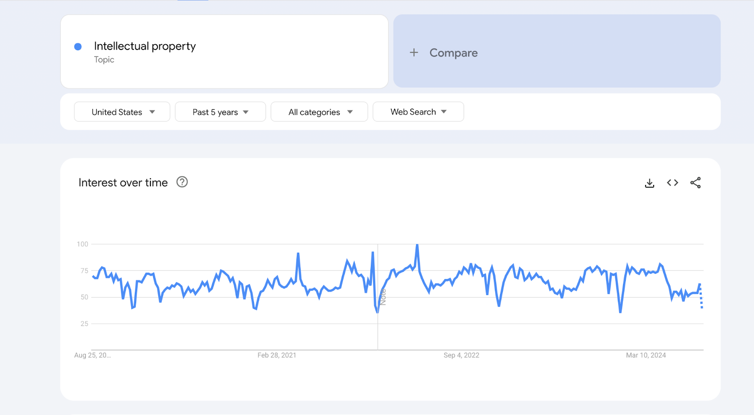The image size is (754, 415).
Task: Click the Aug 25 axis label
Action: pyautogui.click(x=93, y=355)
